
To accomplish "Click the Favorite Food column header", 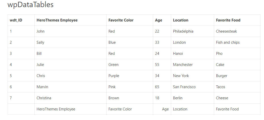I will pyautogui.click(x=228, y=20).
